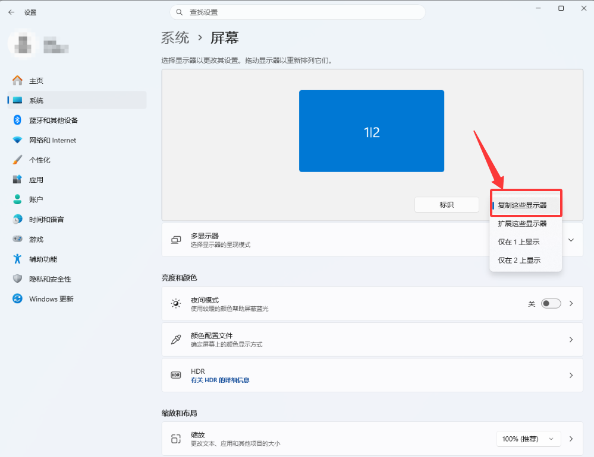Open 夜间模式 details chevron

pos(571,303)
